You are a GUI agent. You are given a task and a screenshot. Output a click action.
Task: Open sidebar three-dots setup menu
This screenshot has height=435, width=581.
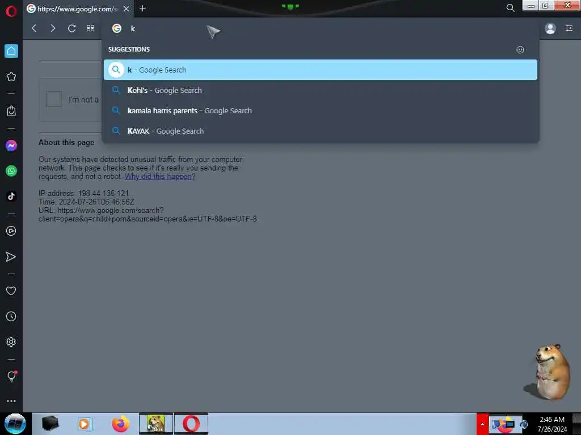click(11, 401)
